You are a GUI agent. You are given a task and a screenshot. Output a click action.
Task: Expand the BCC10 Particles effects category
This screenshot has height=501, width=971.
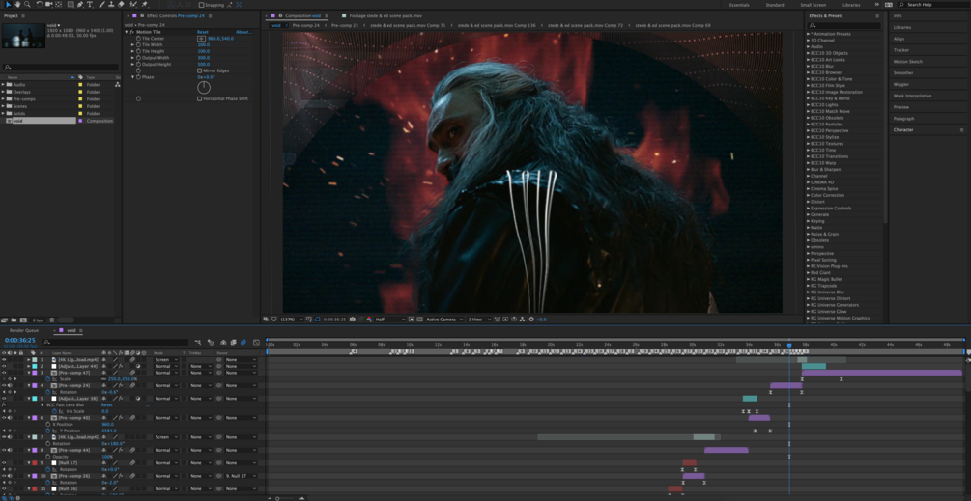click(x=808, y=124)
